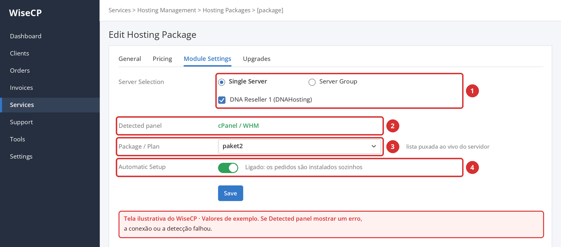Screen dimensions: 561x247
Task: Click the blue Save button
Action: pyautogui.click(x=230, y=193)
